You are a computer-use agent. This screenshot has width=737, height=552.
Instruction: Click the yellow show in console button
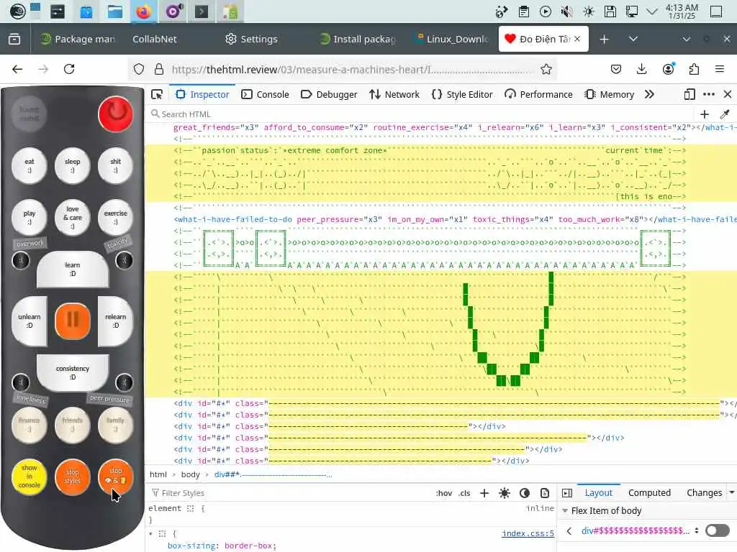tap(29, 477)
